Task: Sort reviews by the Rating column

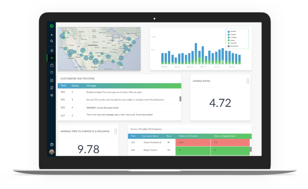Action: point(75,85)
